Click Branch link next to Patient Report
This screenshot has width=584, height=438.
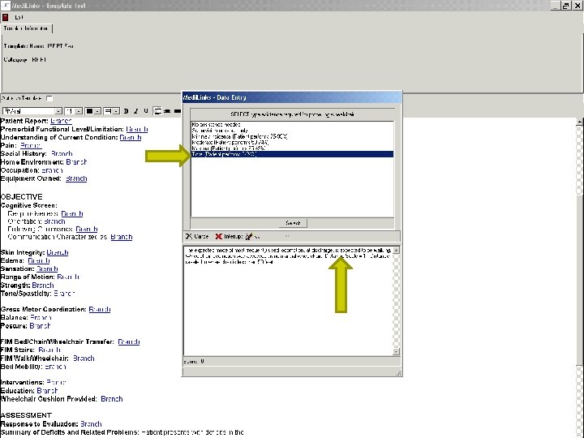click(61, 121)
